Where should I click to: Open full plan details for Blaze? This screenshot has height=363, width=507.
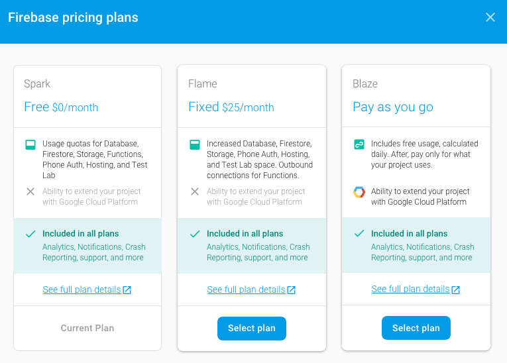click(x=410, y=289)
